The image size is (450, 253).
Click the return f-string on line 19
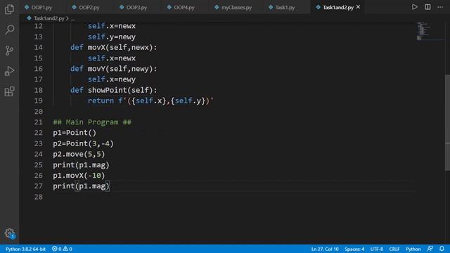pos(150,100)
